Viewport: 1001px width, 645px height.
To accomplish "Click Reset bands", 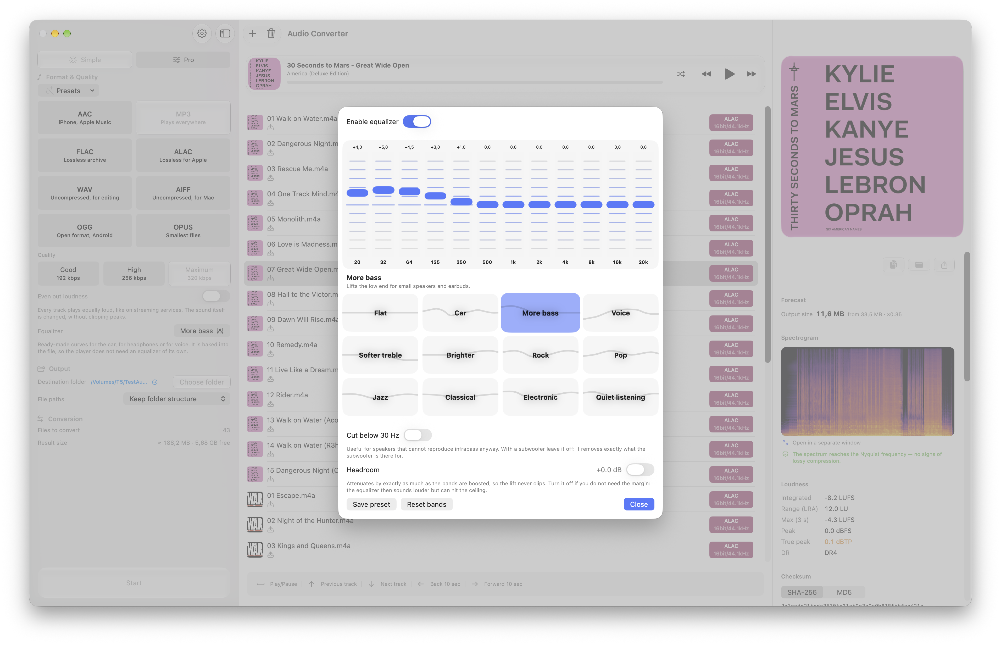I will [x=426, y=504].
